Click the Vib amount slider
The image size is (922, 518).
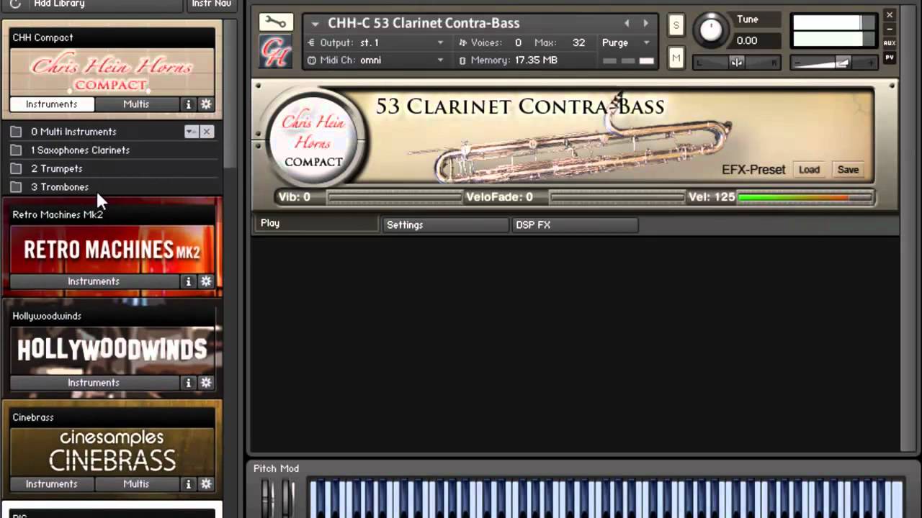click(x=395, y=197)
